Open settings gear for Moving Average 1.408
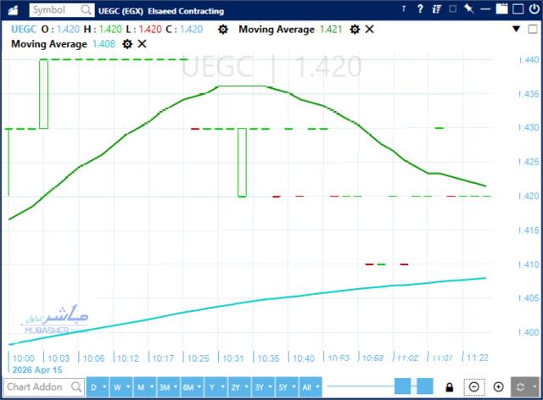Screen dimensions: 543x400 tap(127, 44)
